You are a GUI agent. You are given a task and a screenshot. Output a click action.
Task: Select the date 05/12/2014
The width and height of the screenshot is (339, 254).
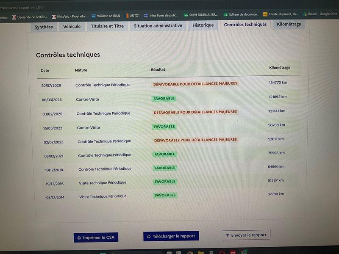tap(55, 197)
